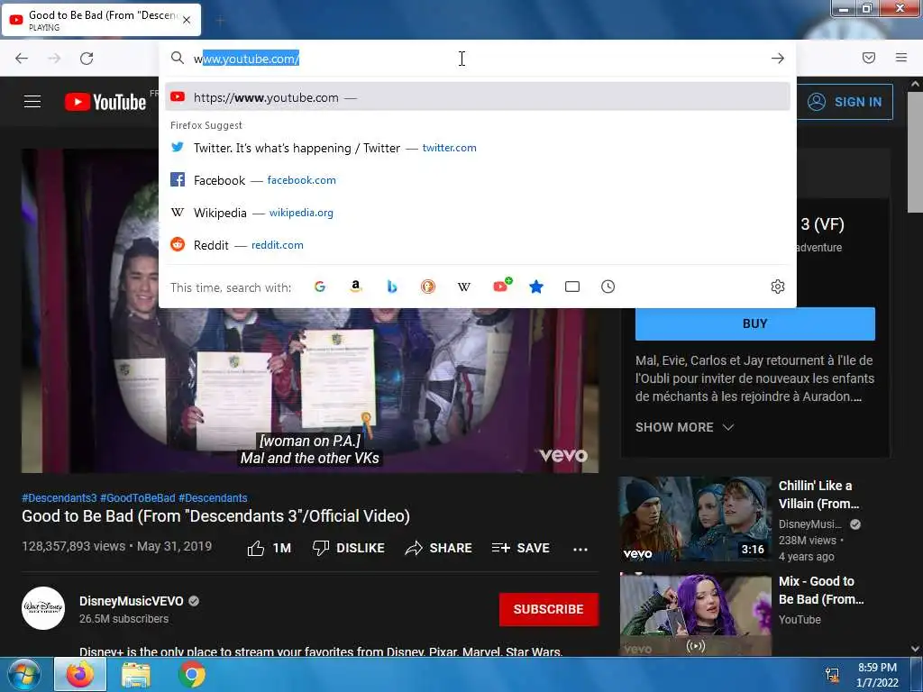Open search settings gear in dropdown
Viewport: 923px width, 692px height.
[x=778, y=287]
